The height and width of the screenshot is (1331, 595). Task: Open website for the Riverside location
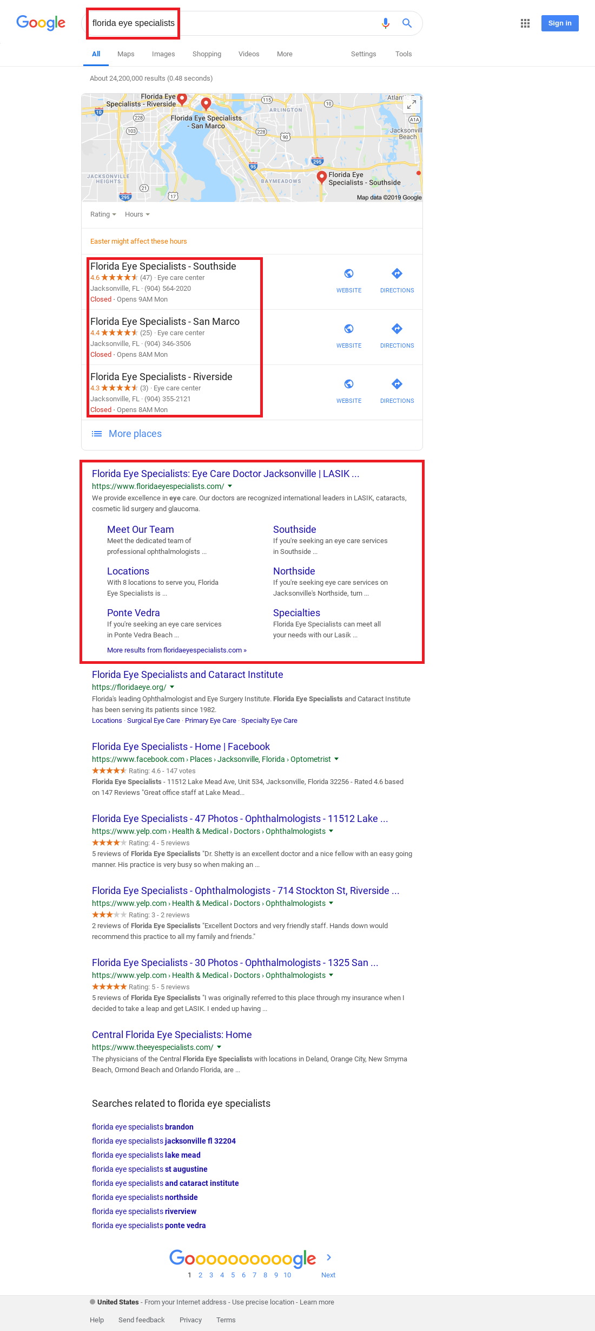pyautogui.click(x=349, y=390)
